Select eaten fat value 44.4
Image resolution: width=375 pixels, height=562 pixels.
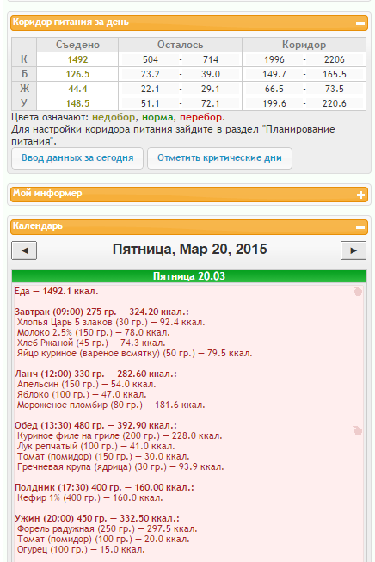tap(77, 89)
